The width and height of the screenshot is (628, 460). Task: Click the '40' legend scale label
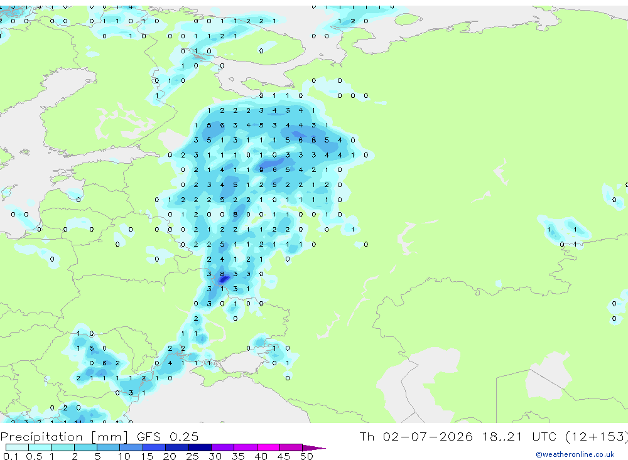[261, 456]
